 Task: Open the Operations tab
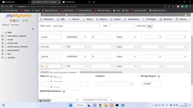tap(131, 19)
